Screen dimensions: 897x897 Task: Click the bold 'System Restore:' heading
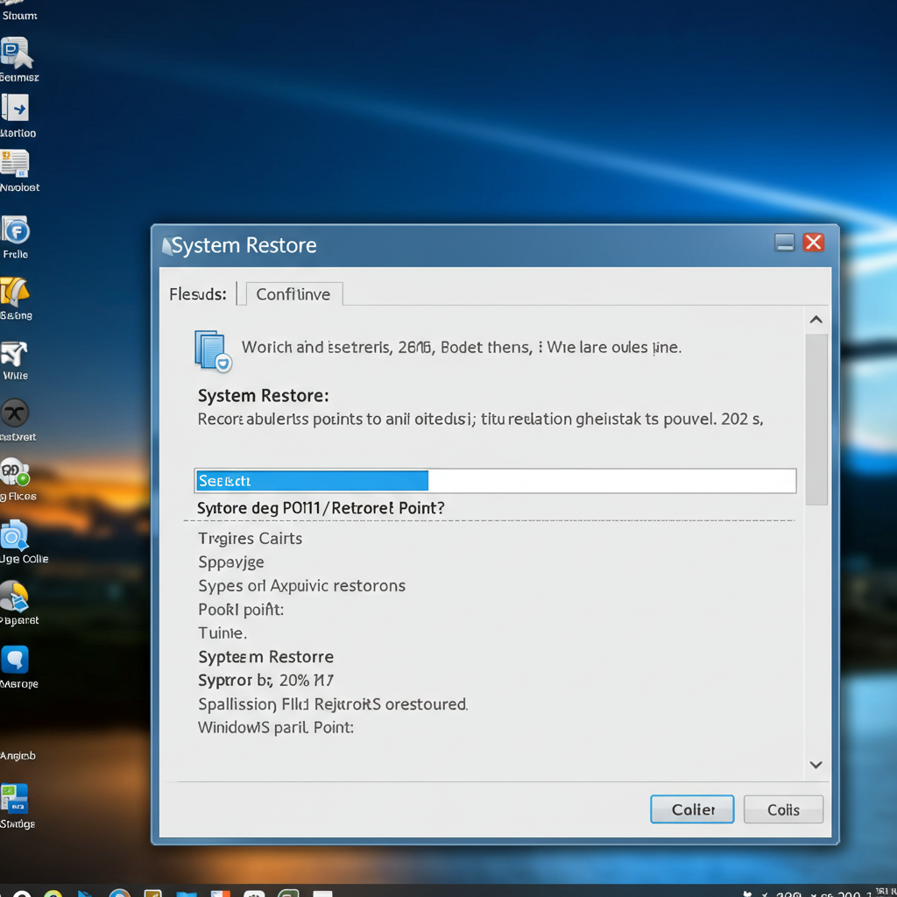pyautogui.click(x=263, y=396)
